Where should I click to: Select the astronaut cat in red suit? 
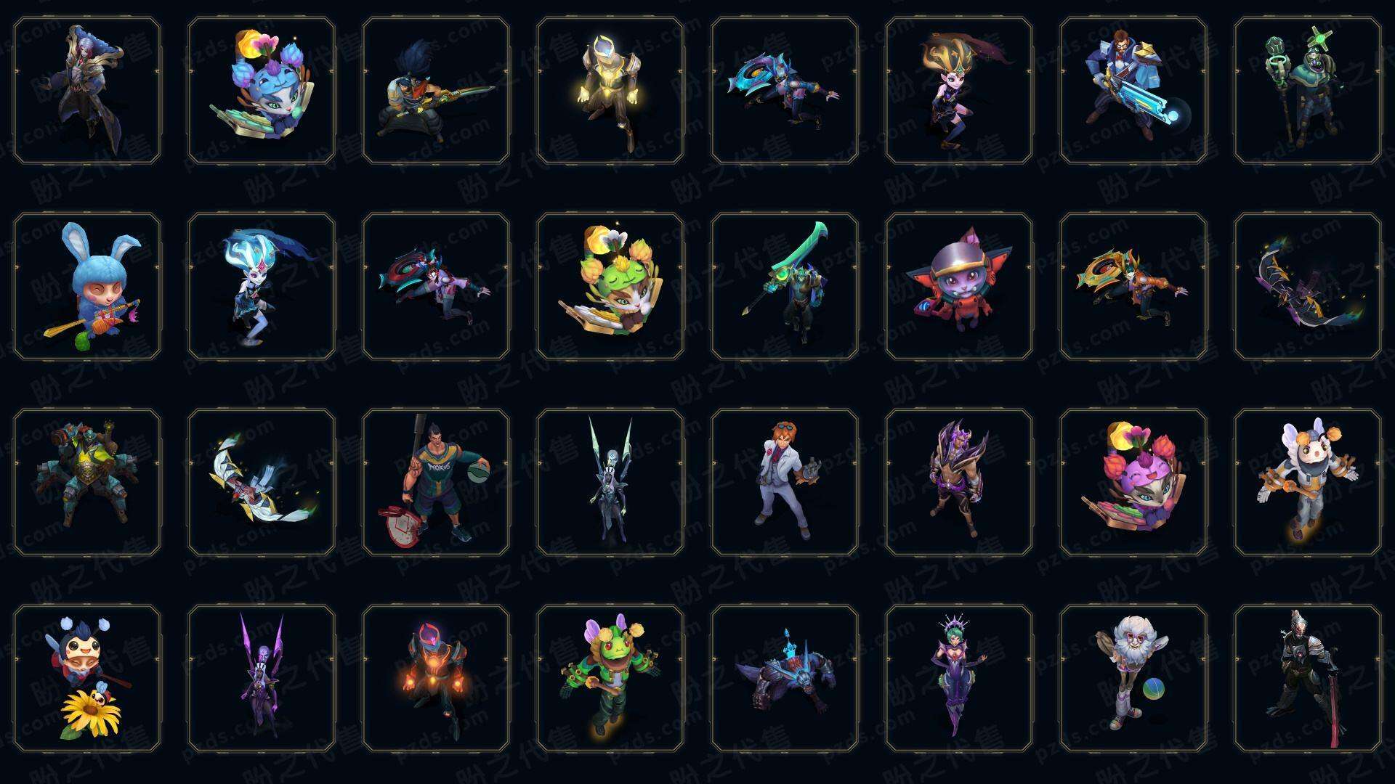pos(959,286)
